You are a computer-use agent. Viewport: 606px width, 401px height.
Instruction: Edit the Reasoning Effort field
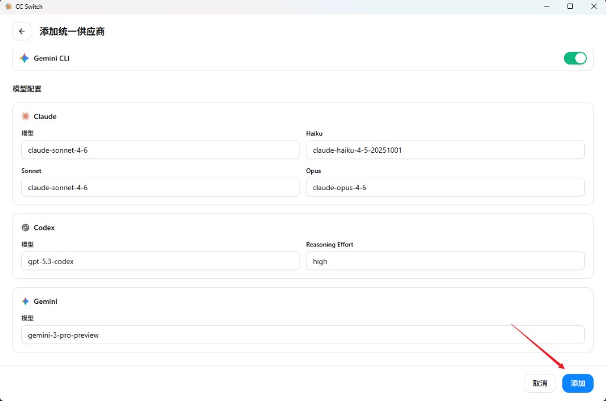(445, 261)
